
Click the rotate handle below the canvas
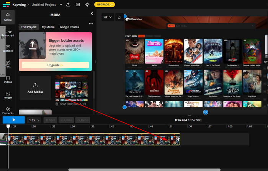[x=206, y=112]
